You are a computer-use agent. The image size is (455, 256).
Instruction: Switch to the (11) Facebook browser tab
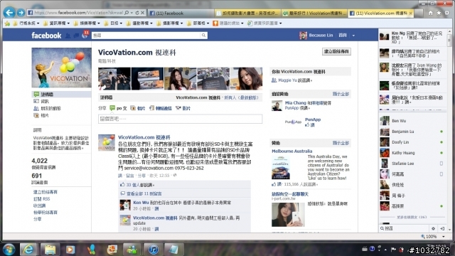[x=180, y=13]
